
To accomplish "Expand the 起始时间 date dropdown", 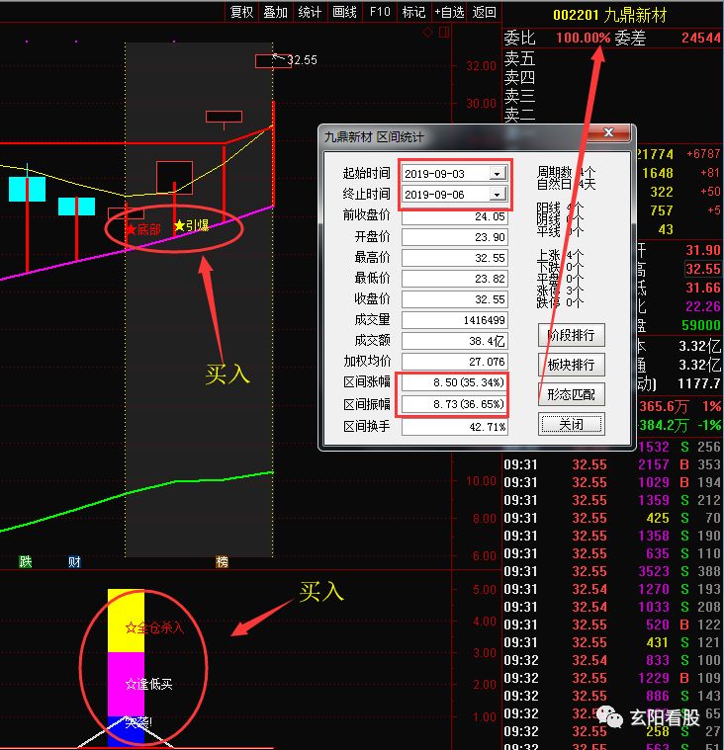I will click(x=498, y=174).
